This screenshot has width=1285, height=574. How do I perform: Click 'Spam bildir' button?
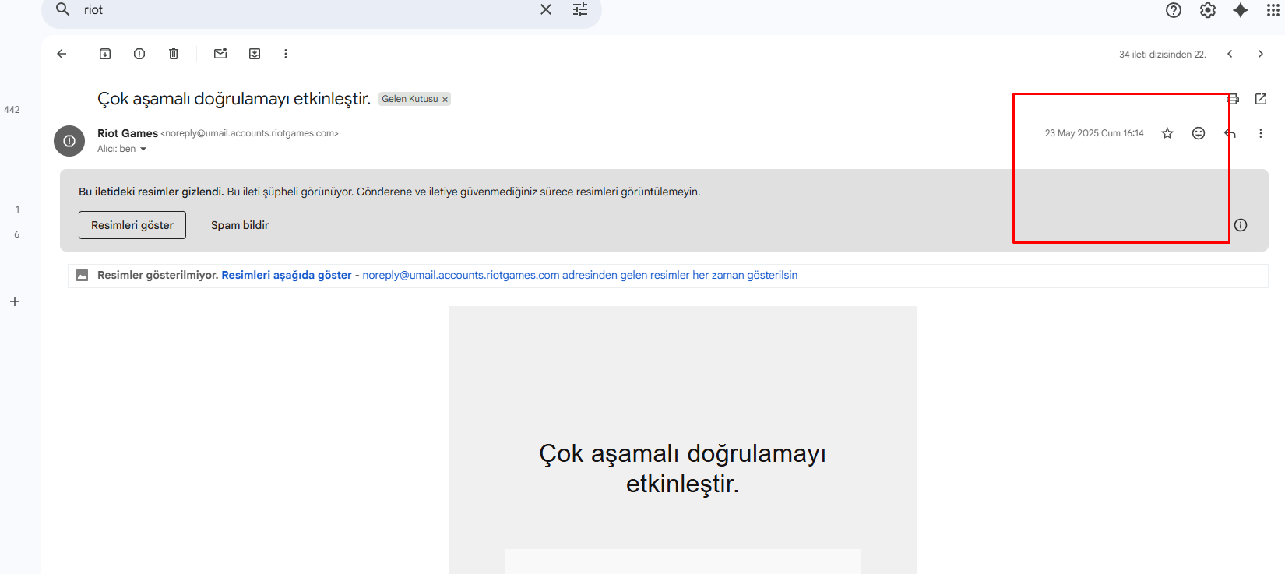point(240,225)
